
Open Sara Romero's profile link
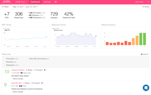tap(17, 83)
